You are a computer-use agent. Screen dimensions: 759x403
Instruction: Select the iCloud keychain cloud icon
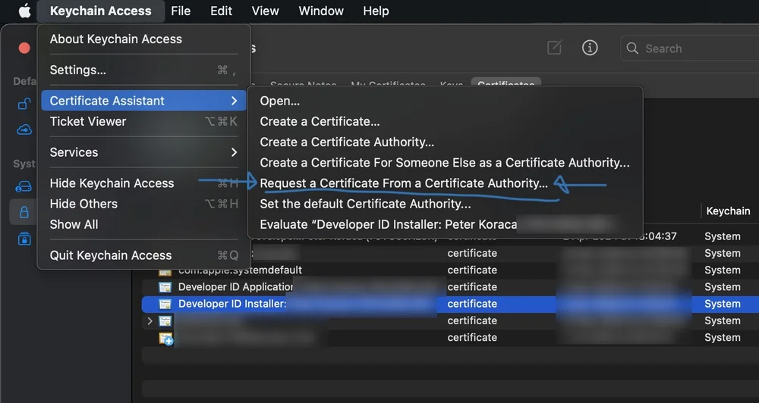point(24,130)
